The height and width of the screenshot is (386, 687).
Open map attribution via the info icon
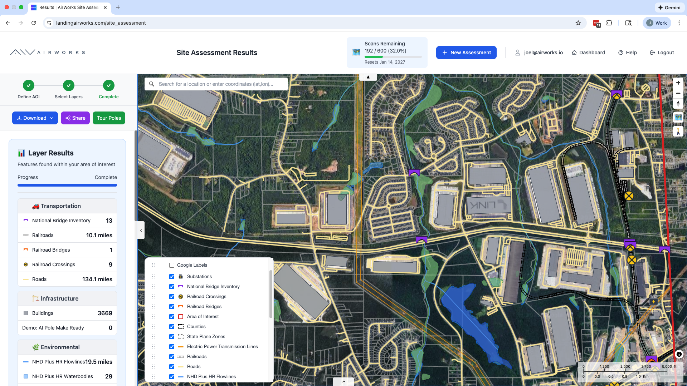(679, 354)
